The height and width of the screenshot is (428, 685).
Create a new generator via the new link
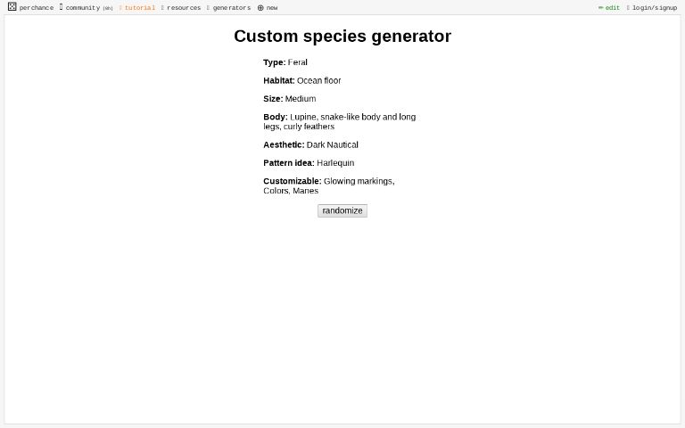click(272, 8)
